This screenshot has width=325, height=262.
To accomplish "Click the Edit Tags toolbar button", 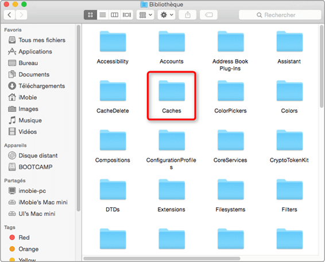I will click(x=208, y=15).
